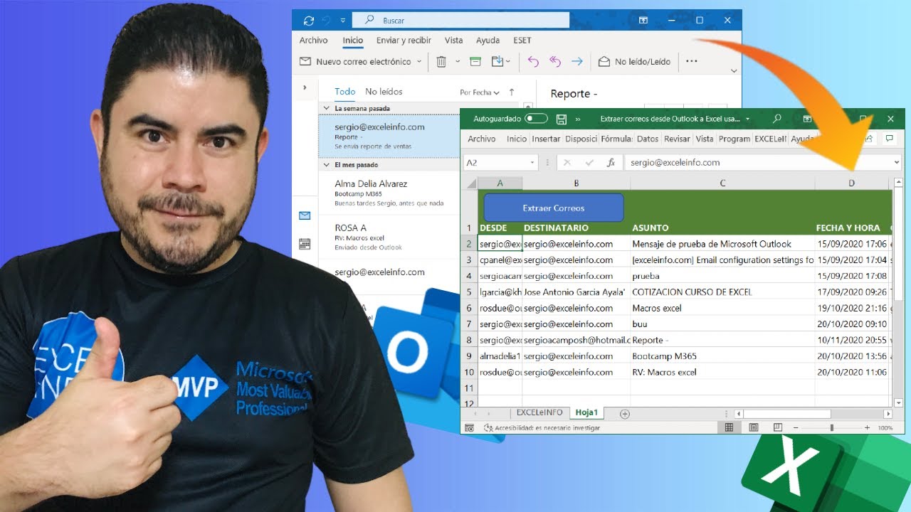The width and height of the screenshot is (911, 512).
Task: Click the reply all double arrow icon
Action: coord(555,62)
